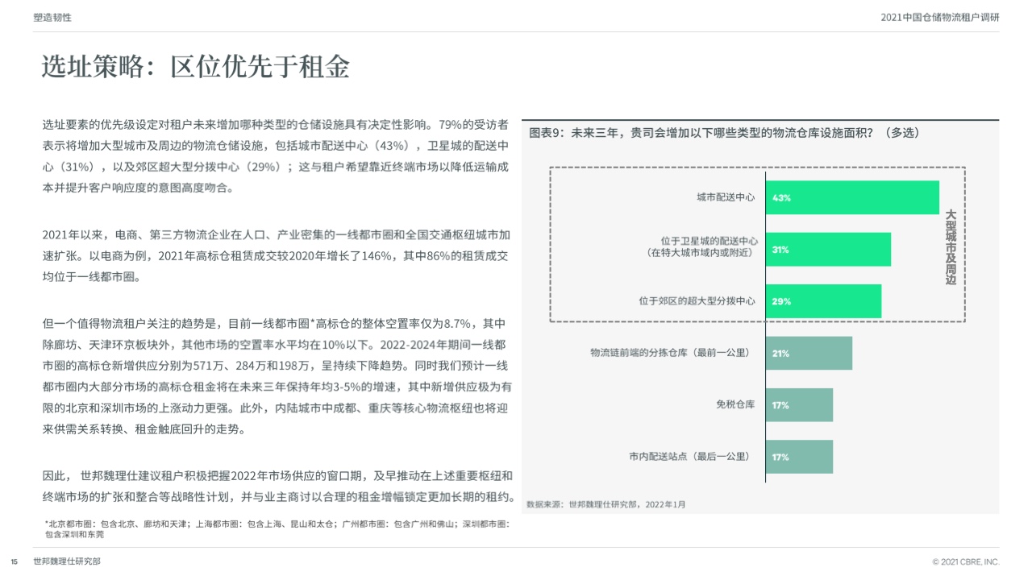Click the © 2021 CBRE, INC. copyright
This screenshot has width=1032, height=580.
[x=965, y=561]
